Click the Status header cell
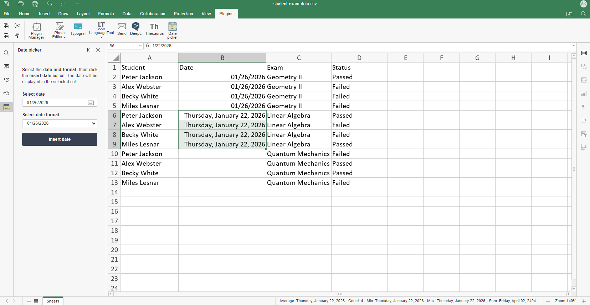The height and width of the screenshot is (305, 590). point(359,68)
